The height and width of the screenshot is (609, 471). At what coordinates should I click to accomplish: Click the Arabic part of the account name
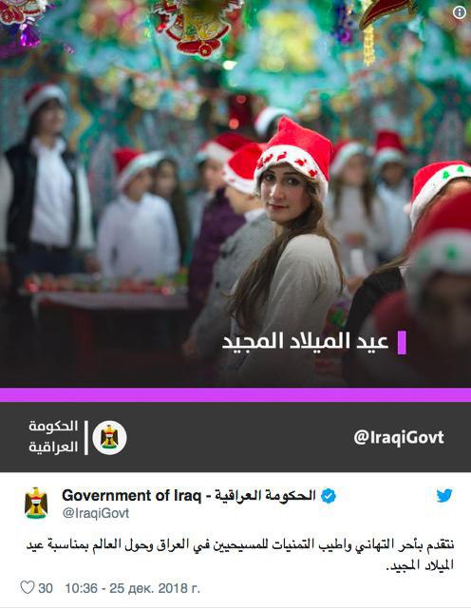coord(265,496)
